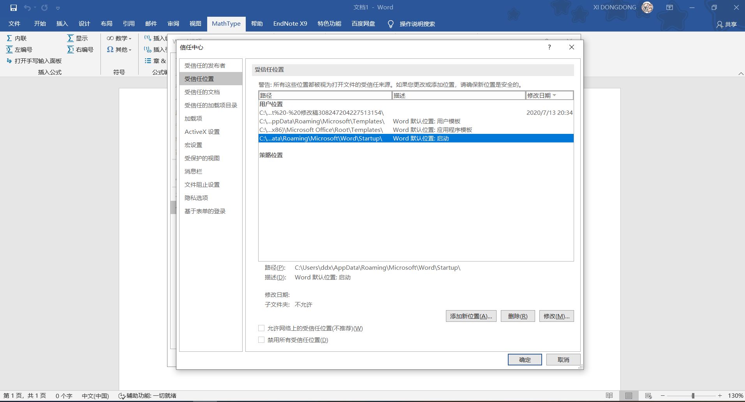The height and width of the screenshot is (402, 745).
Task: Open ribbon display options icon
Action: [669, 7]
